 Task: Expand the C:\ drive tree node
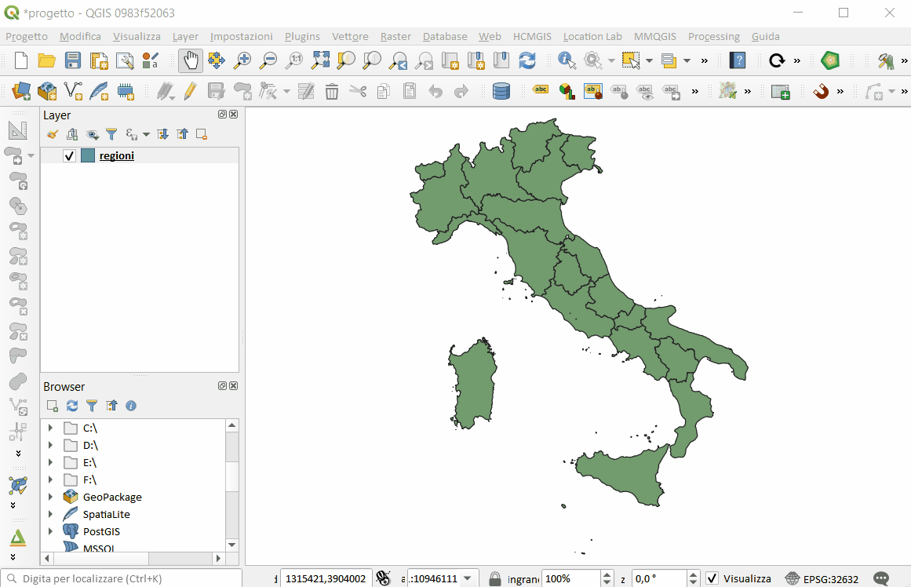point(50,428)
